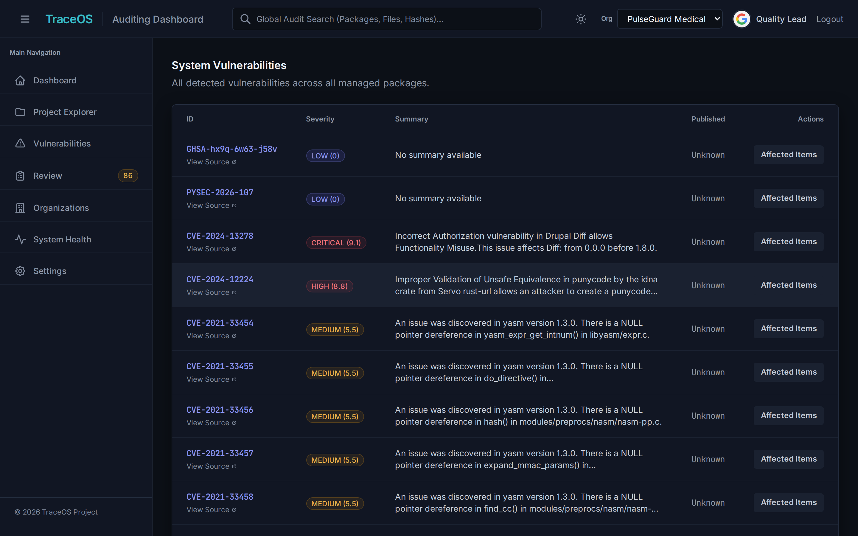Image resolution: width=858 pixels, height=536 pixels.
Task: Click external link icon for CVE-2024-13278
Action: click(x=234, y=249)
